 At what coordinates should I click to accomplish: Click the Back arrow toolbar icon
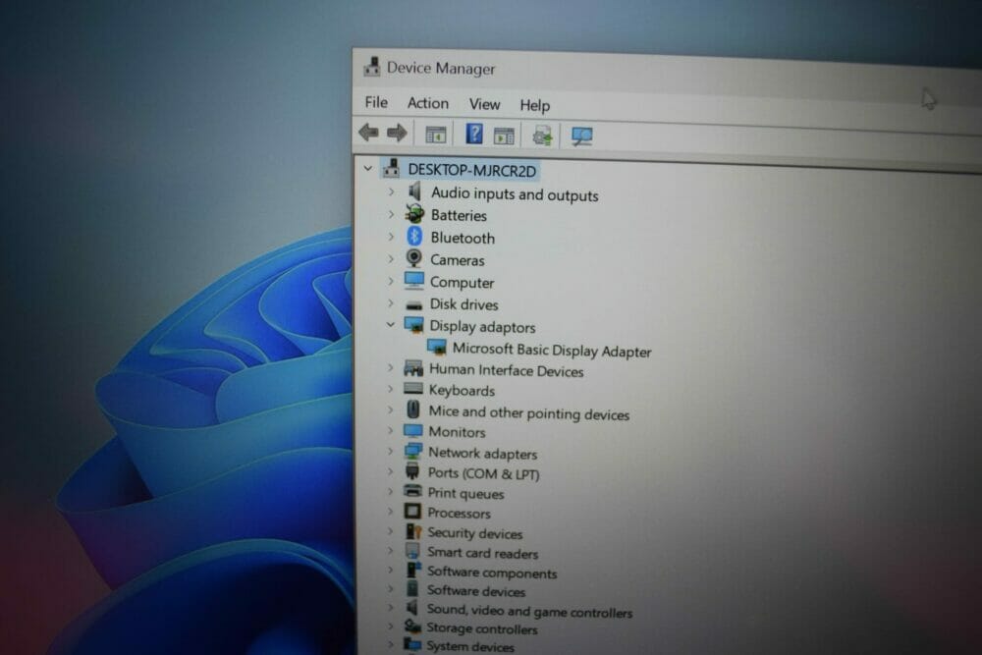[368, 133]
